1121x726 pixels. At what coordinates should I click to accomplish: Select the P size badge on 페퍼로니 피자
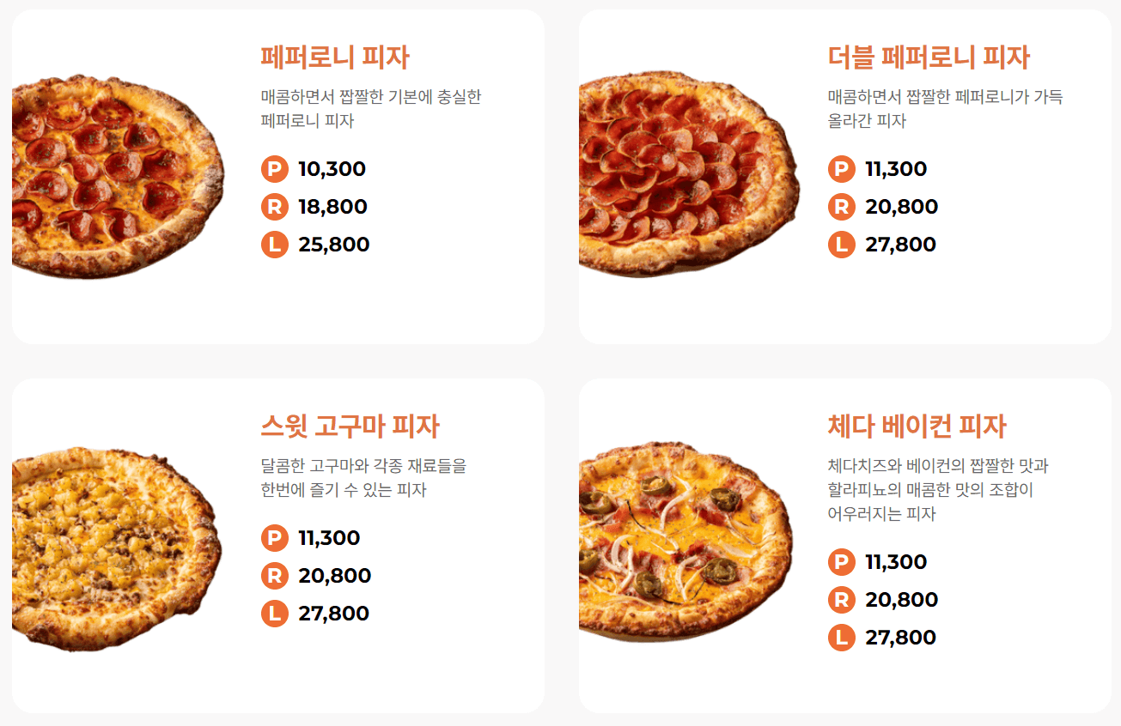(x=273, y=169)
